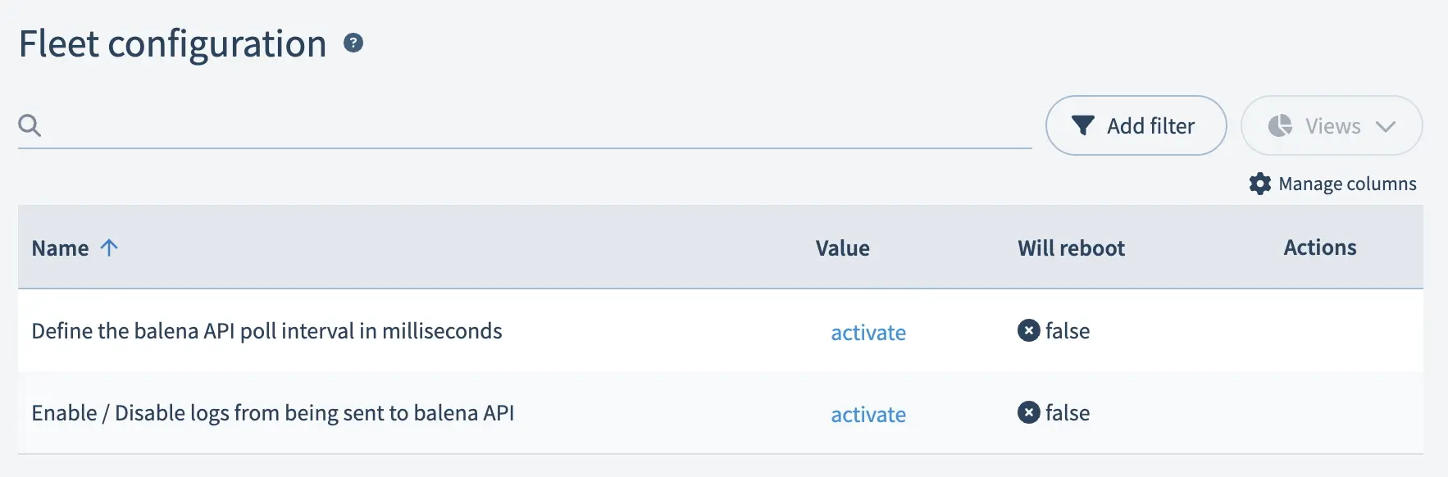The image size is (1448, 477).
Task: Sort by the Value column header
Action: [x=842, y=248]
